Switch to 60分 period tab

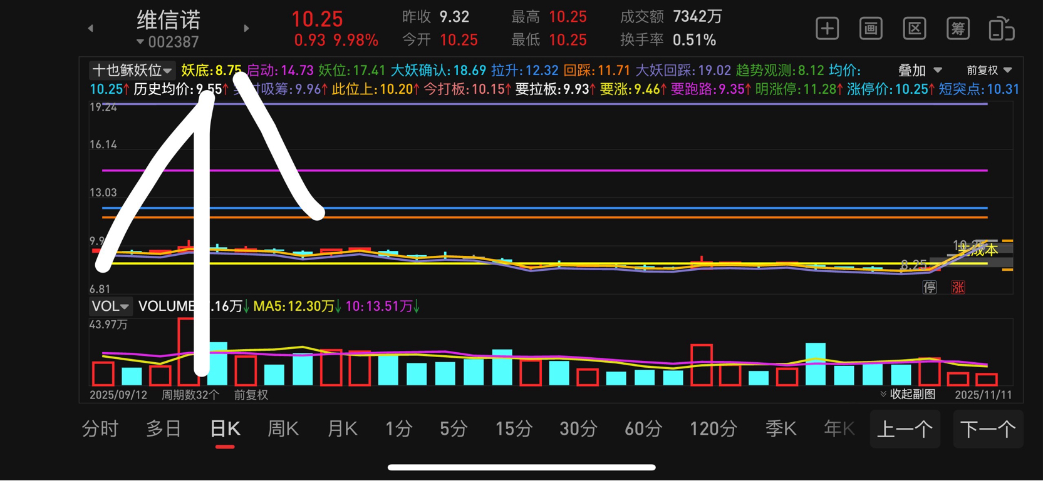(643, 429)
